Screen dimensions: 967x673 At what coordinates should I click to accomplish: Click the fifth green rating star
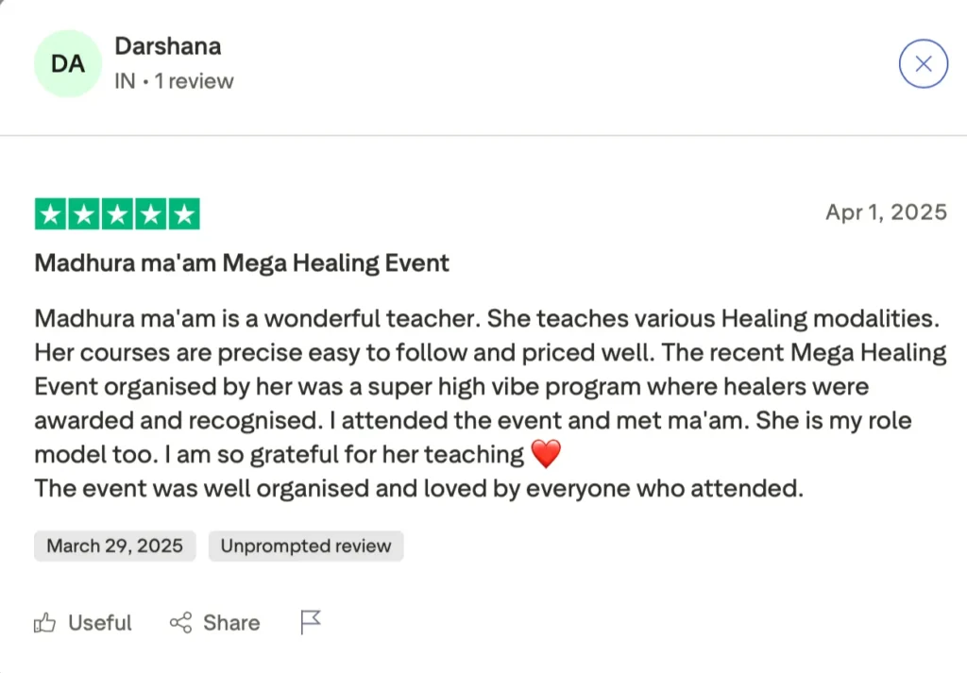(183, 214)
